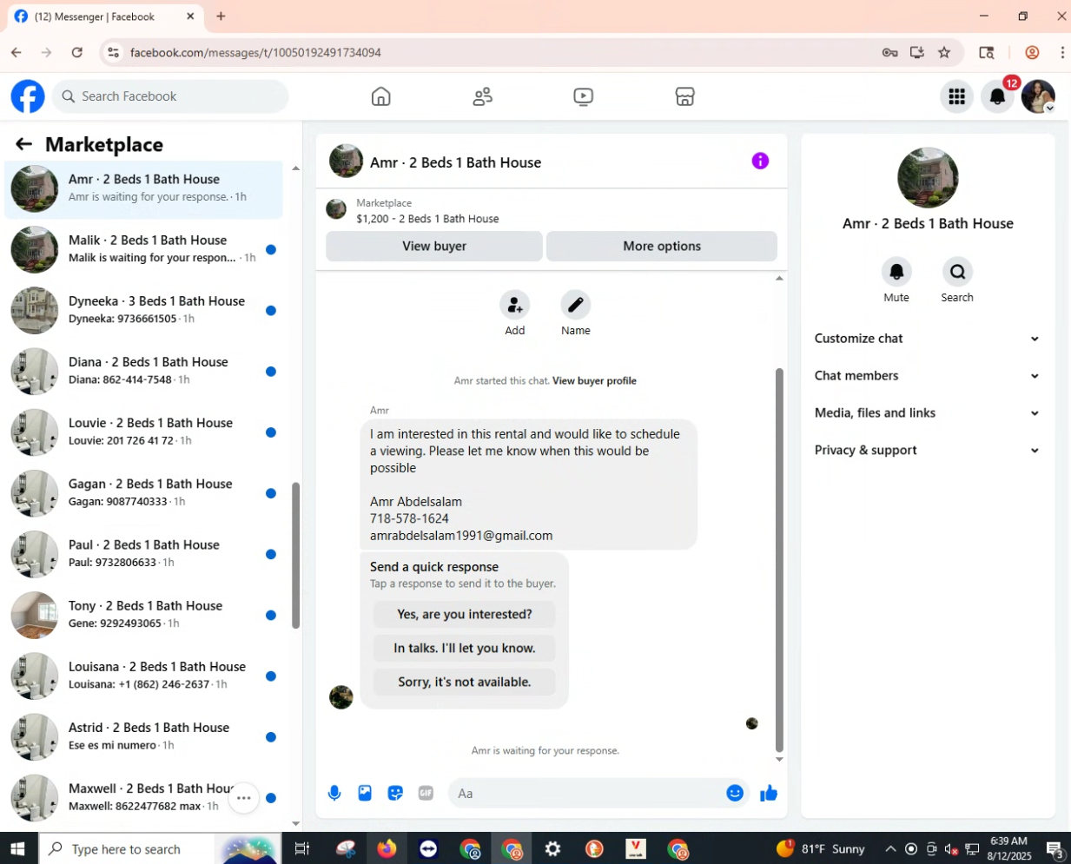This screenshot has width=1071, height=864.
Task: Open Tony 2 Beds 1 Bath House chat
Action: [x=143, y=614]
